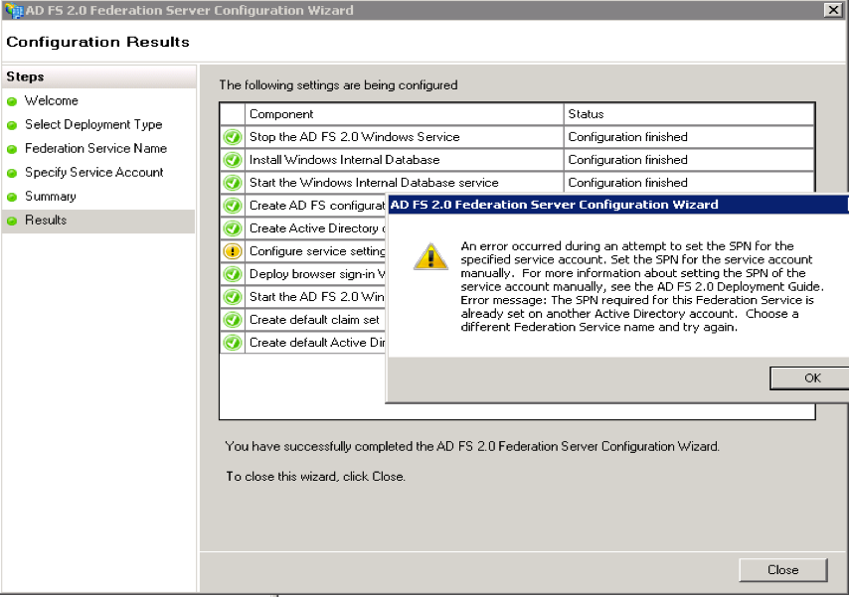Select the Welcome step in the Steps list

(x=52, y=100)
